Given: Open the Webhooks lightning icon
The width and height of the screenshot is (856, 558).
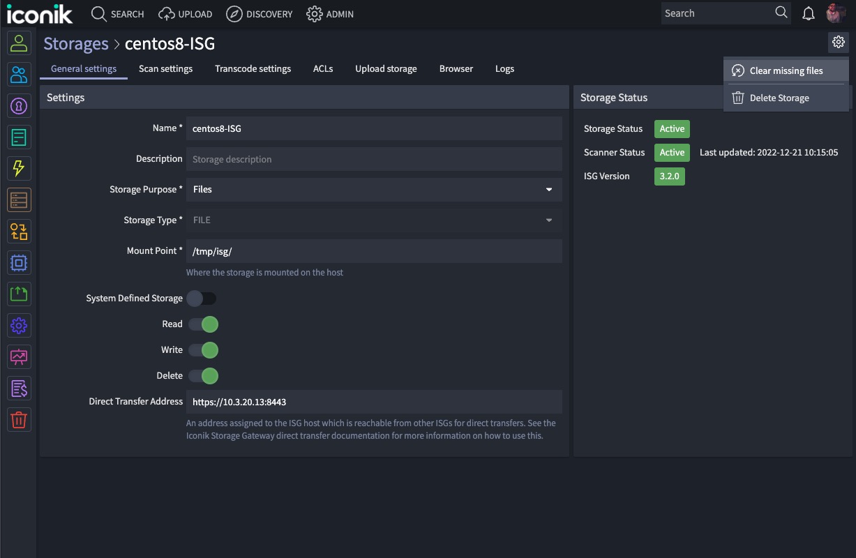Looking at the screenshot, I should 19,168.
